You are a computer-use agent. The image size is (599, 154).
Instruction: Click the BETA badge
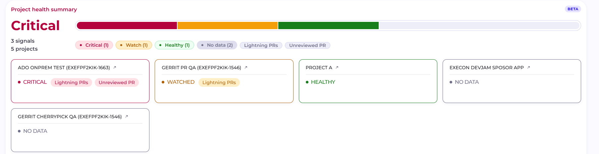[573, 9]
